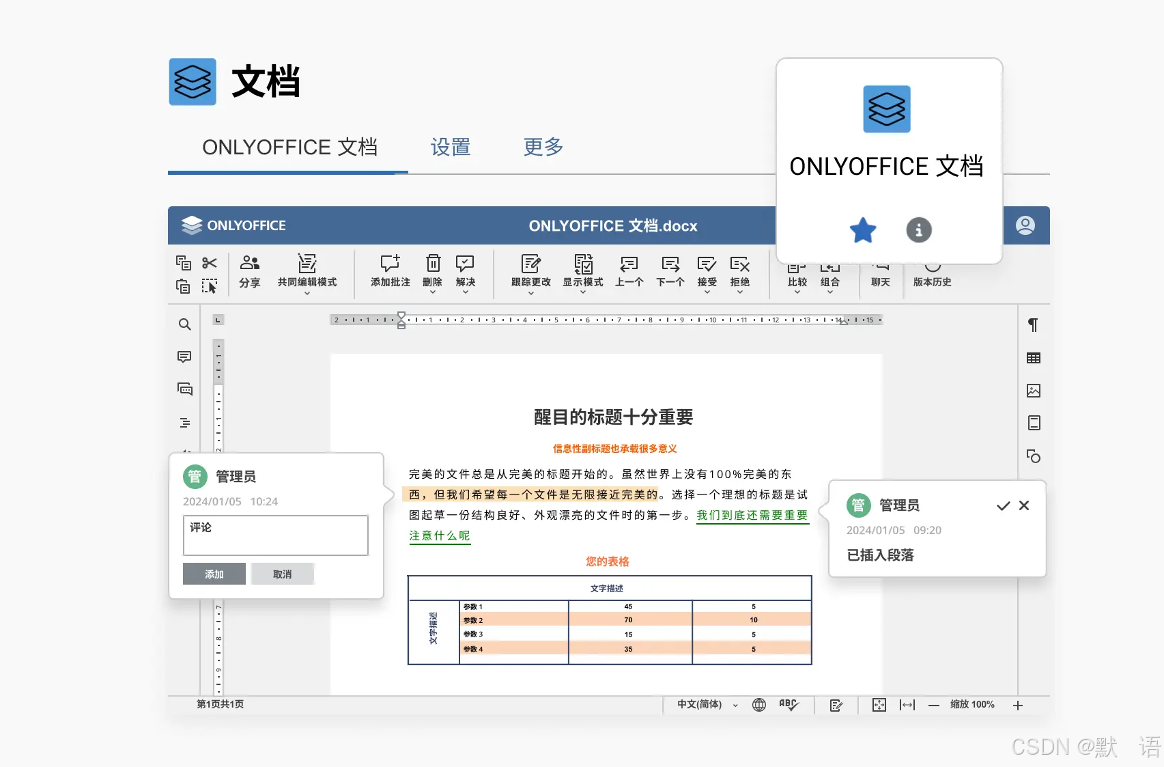Reject change with the X icon

[1024, 505]
